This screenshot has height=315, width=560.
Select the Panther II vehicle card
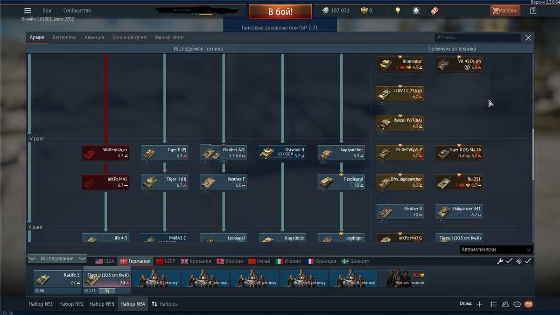point(400,211)
